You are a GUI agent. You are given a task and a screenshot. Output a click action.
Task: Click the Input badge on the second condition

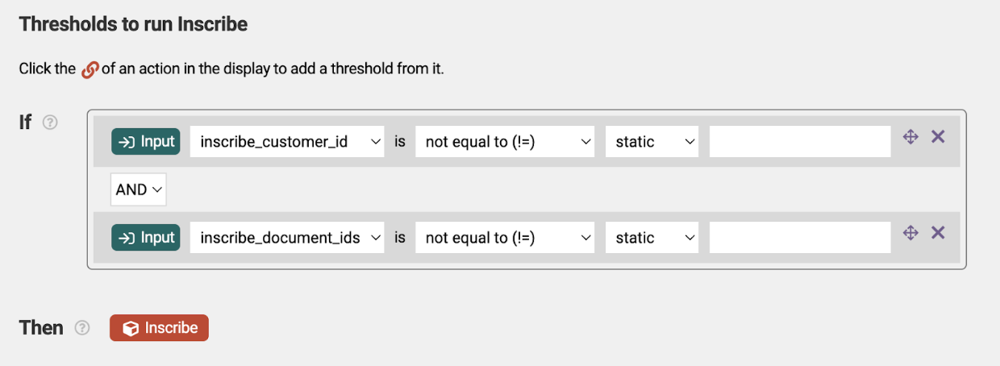tap(146, 237)
